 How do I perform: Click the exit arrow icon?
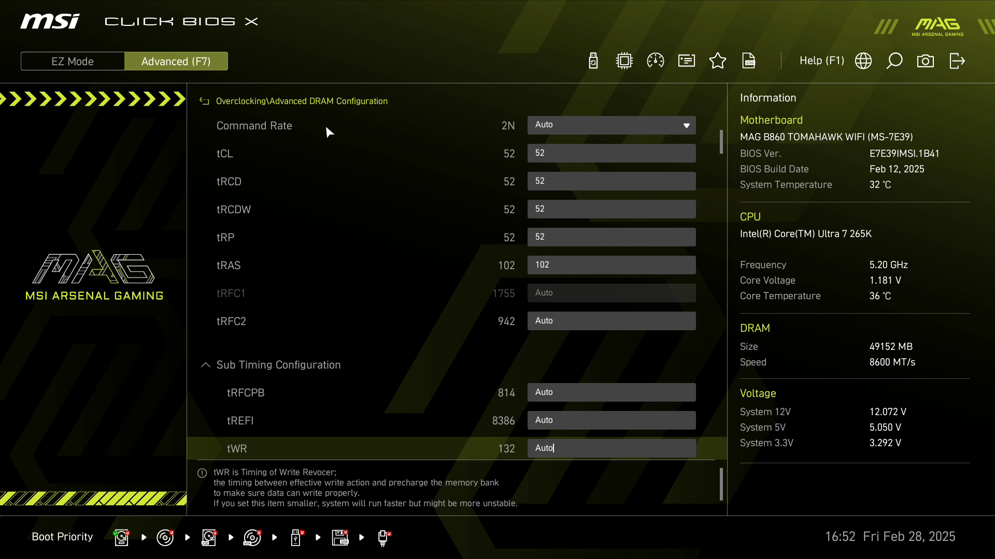[957, 61]
